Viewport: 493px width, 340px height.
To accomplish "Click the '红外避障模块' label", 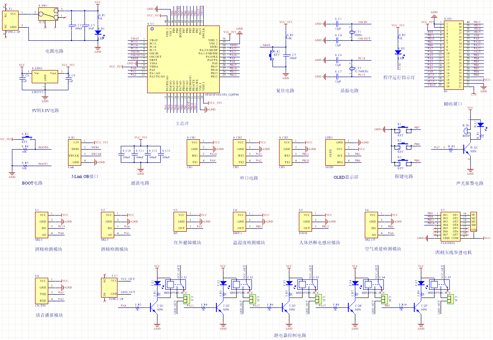I will (x=188, y=243).
